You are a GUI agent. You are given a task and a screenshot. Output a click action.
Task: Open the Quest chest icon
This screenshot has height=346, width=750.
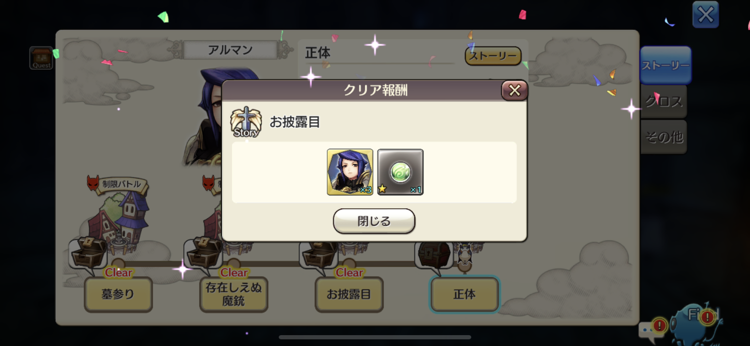[x=41, y=58]
